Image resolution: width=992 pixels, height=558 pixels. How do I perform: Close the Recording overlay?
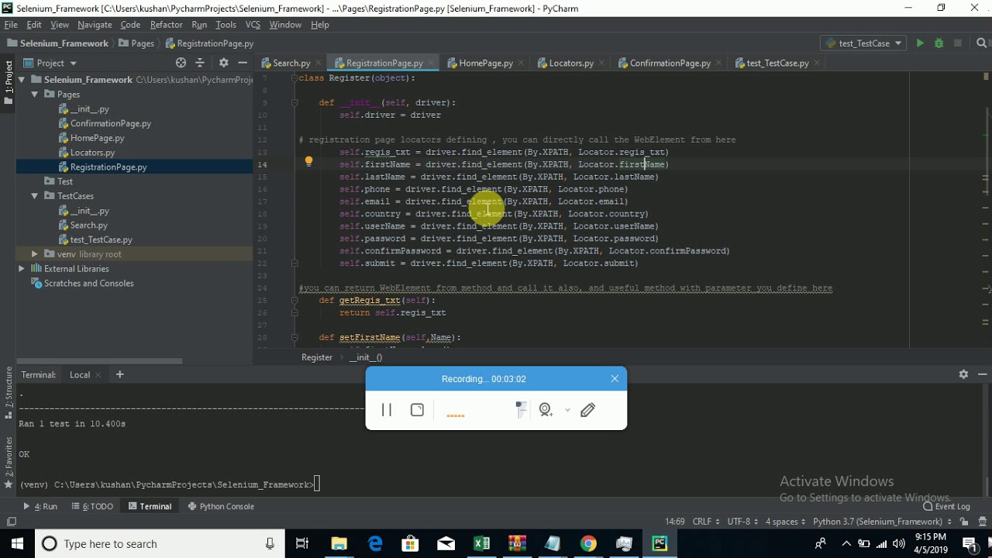tap(615, 379)
